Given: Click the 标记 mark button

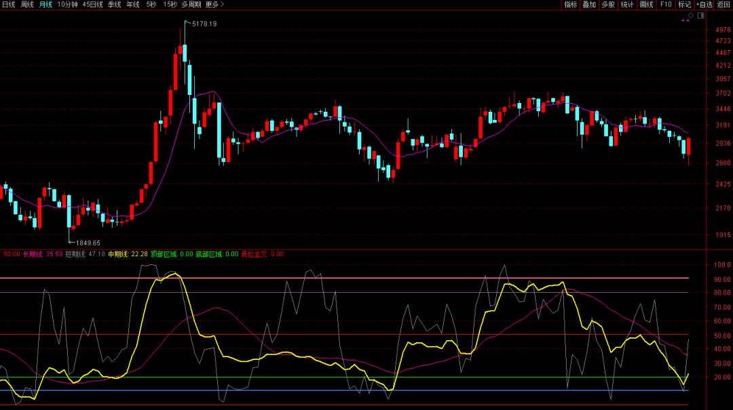Looking at the screenshot, I should point(684,5).
